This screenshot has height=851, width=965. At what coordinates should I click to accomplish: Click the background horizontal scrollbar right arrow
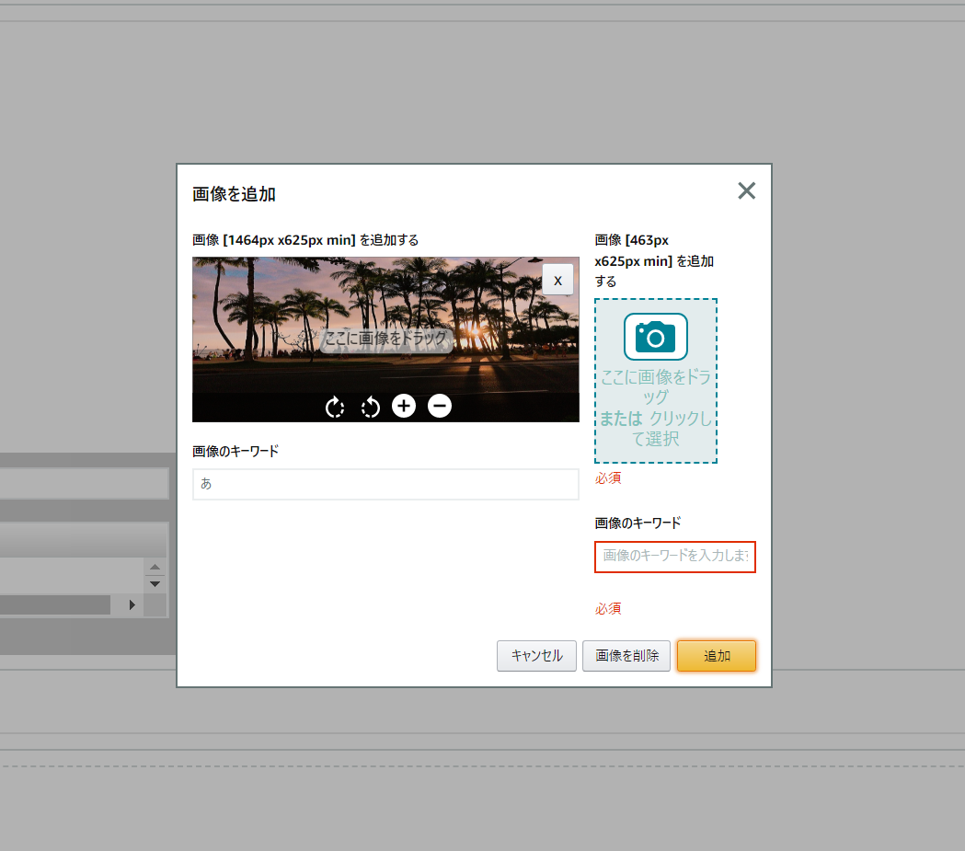(x=132, y=604)
